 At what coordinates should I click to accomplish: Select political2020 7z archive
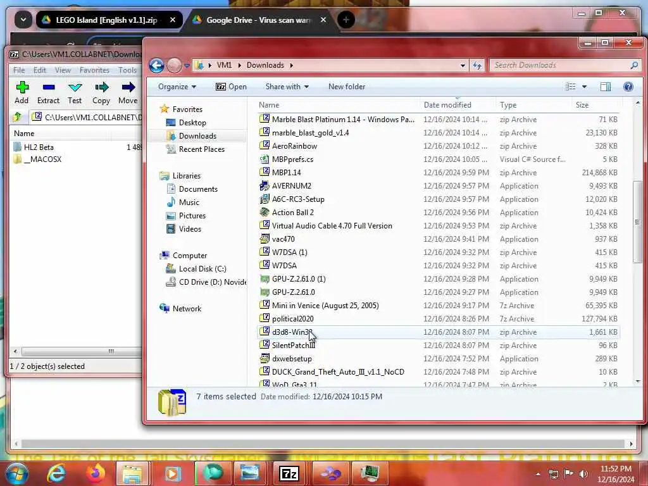(438, 319)
